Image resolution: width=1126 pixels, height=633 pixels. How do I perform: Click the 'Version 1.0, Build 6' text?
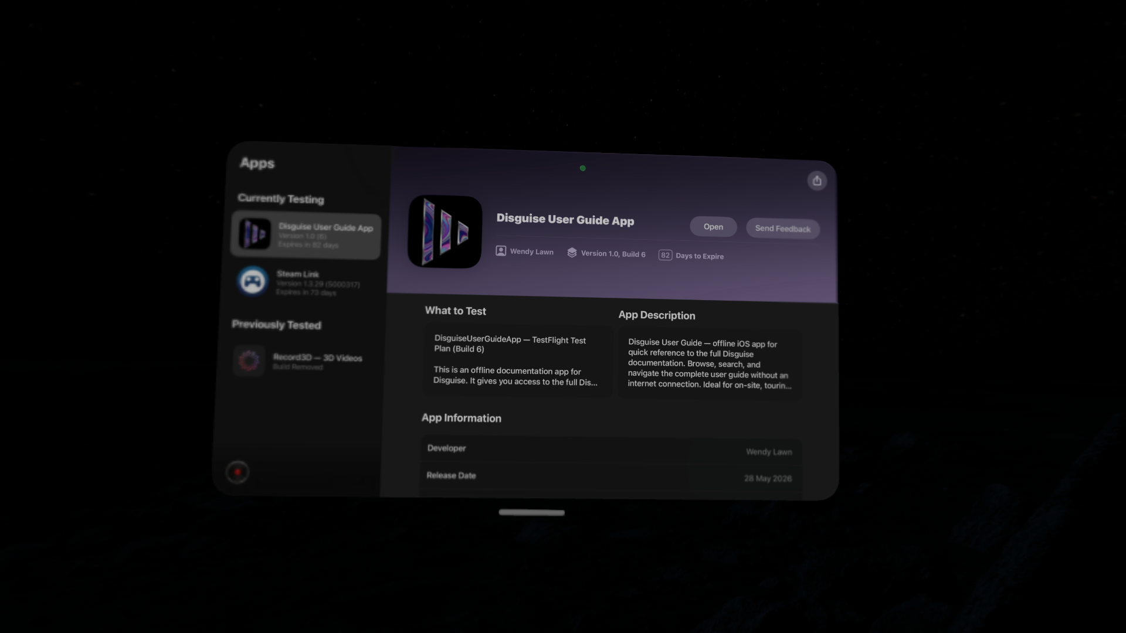point(613,254)
